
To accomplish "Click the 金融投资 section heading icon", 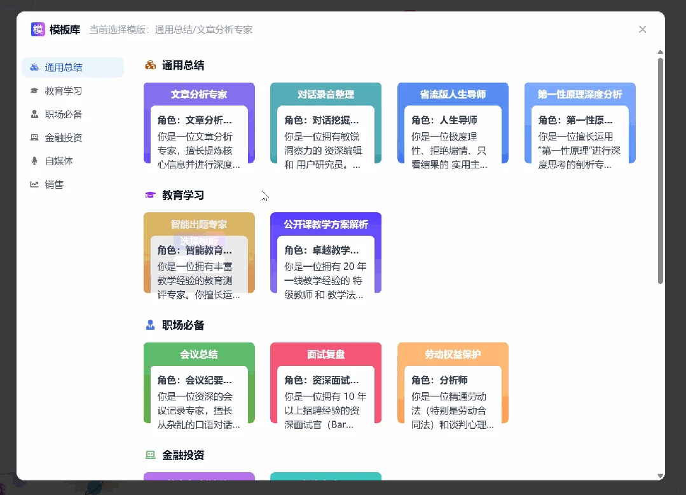I will tap(151, 455).
